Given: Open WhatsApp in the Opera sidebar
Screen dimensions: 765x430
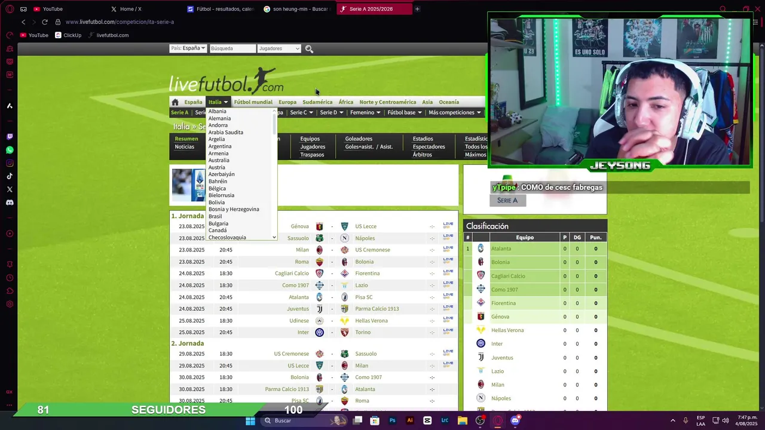Looking at the screenshot, I should [x=10, y=150].
